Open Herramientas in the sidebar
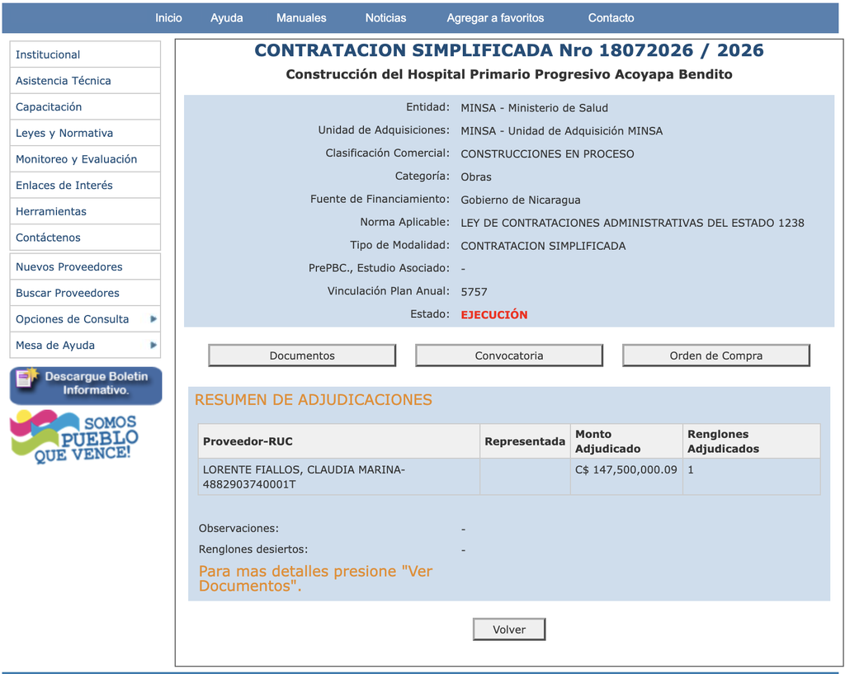This screenshot has width=845, height=674. tap(85, 211)
